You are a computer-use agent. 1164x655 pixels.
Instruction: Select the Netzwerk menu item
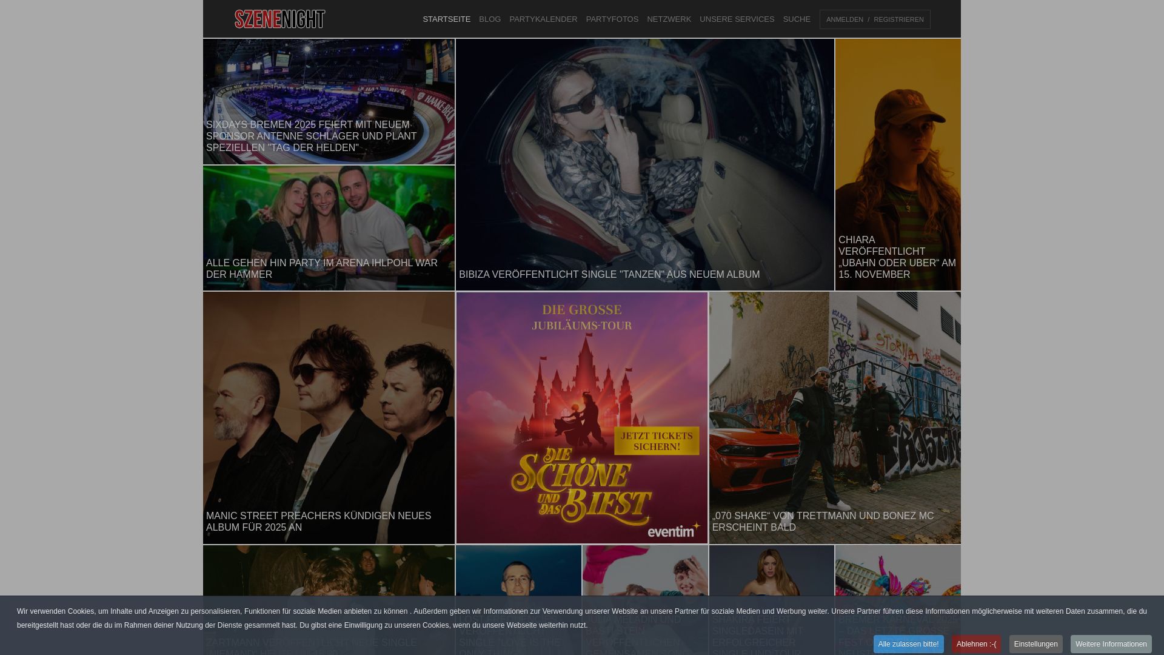point(669,19)
